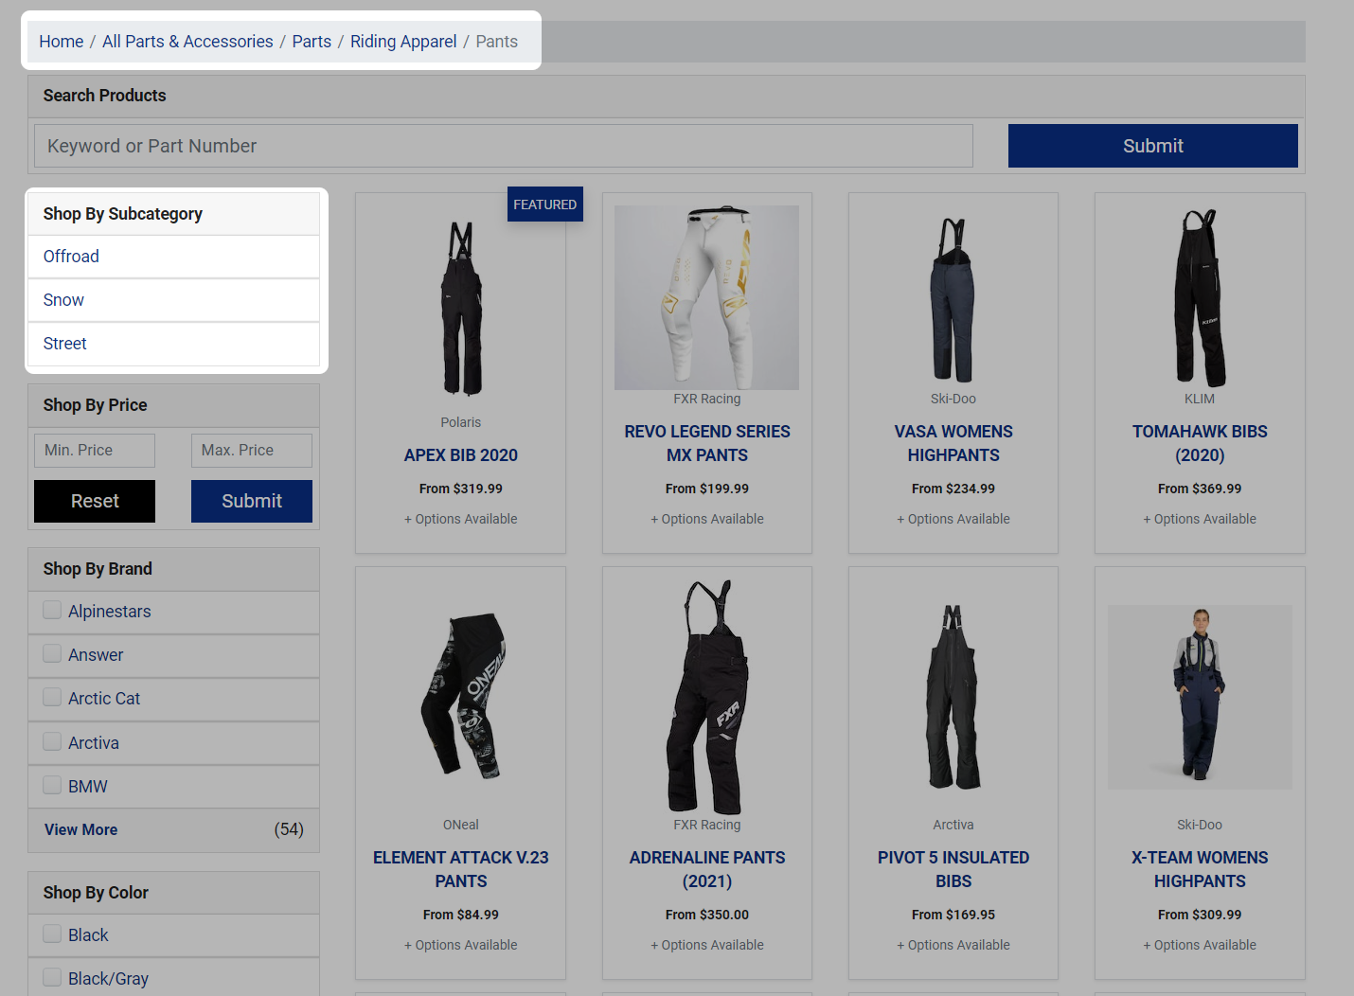Click the Polaris brand label

[461, 422]
